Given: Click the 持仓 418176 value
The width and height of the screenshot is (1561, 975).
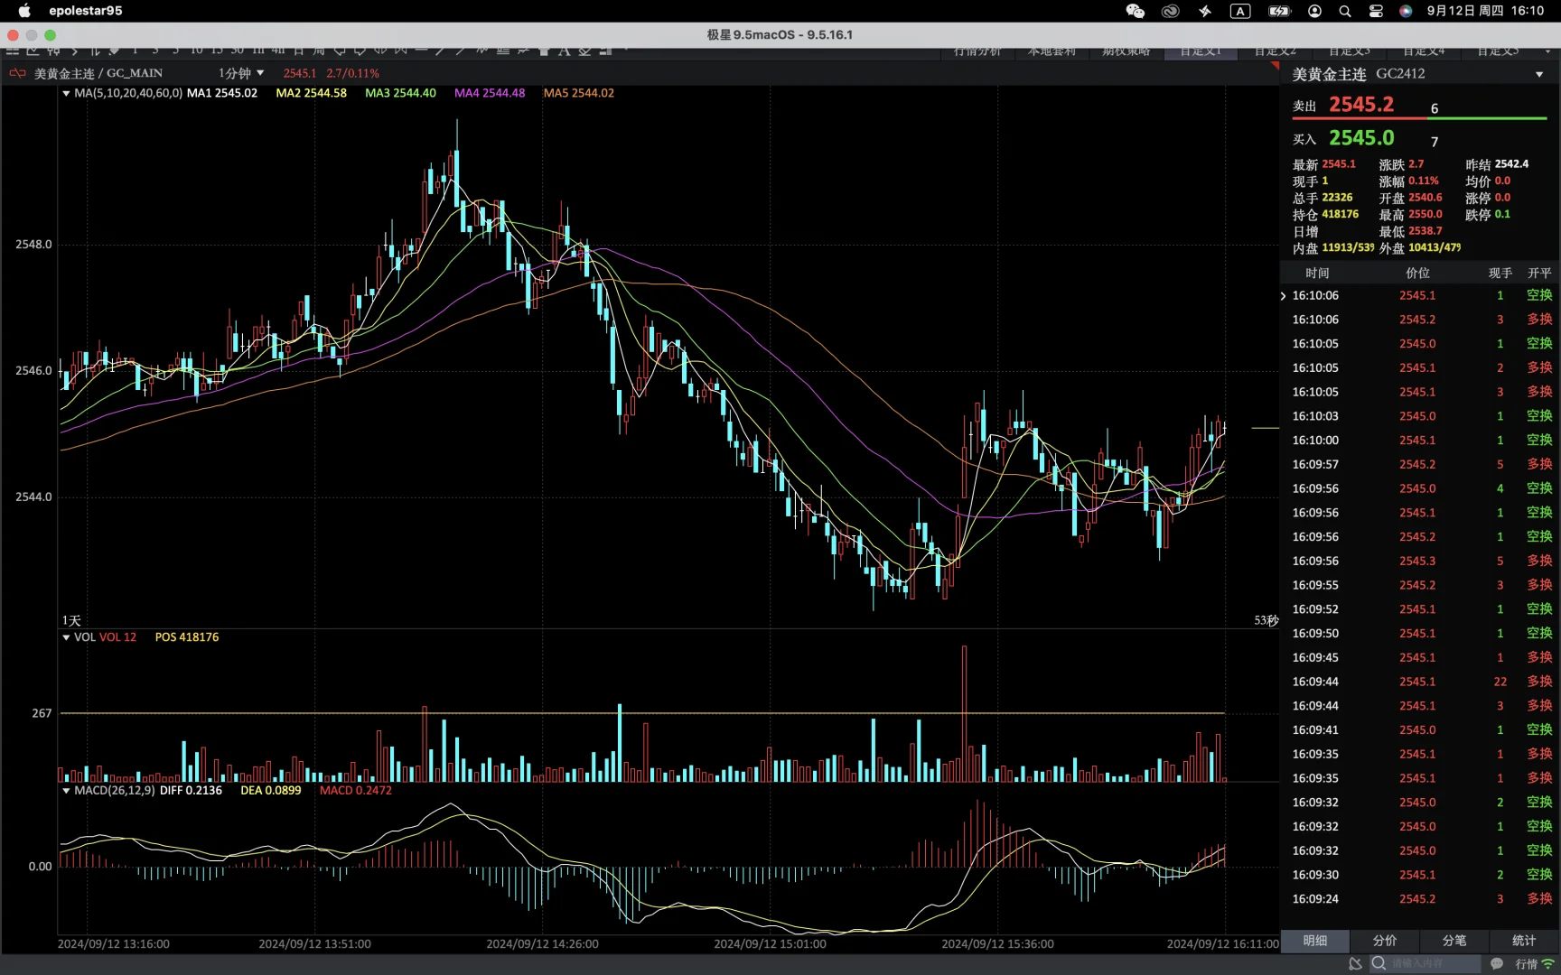Looking at the screenshot, I should 1340,215.
